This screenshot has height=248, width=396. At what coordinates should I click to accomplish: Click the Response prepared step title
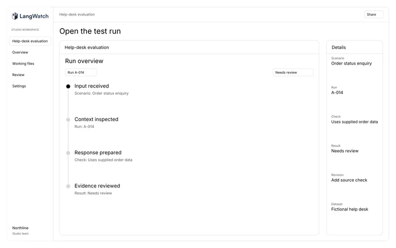point(98,153)
